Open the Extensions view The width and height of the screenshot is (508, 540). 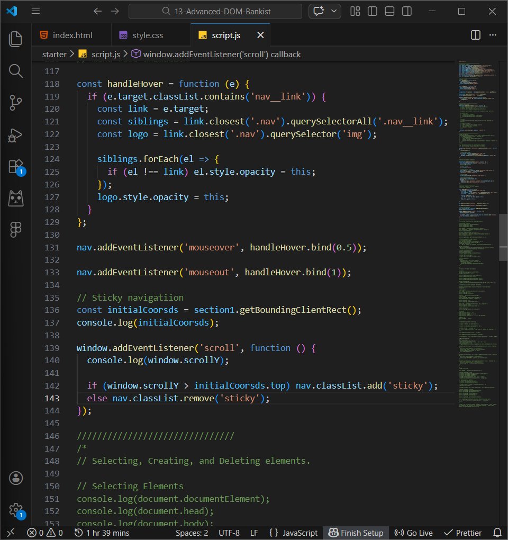15,167
